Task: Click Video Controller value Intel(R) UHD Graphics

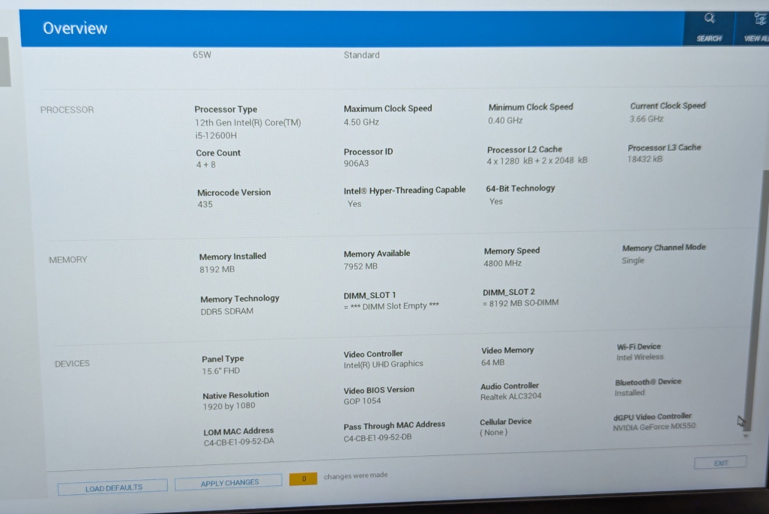Action: (x=384, y=364)
